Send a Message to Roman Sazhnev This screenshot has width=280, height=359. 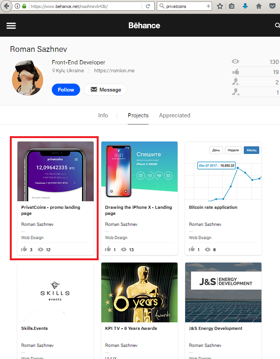click(105, 90)
